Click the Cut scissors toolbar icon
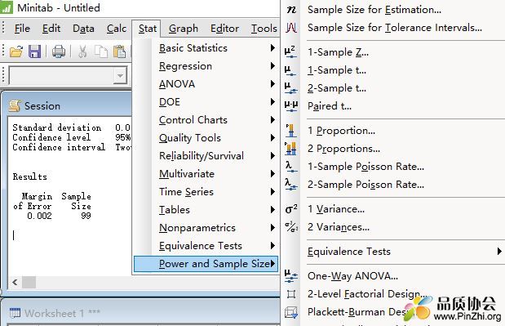 (82, 51)
